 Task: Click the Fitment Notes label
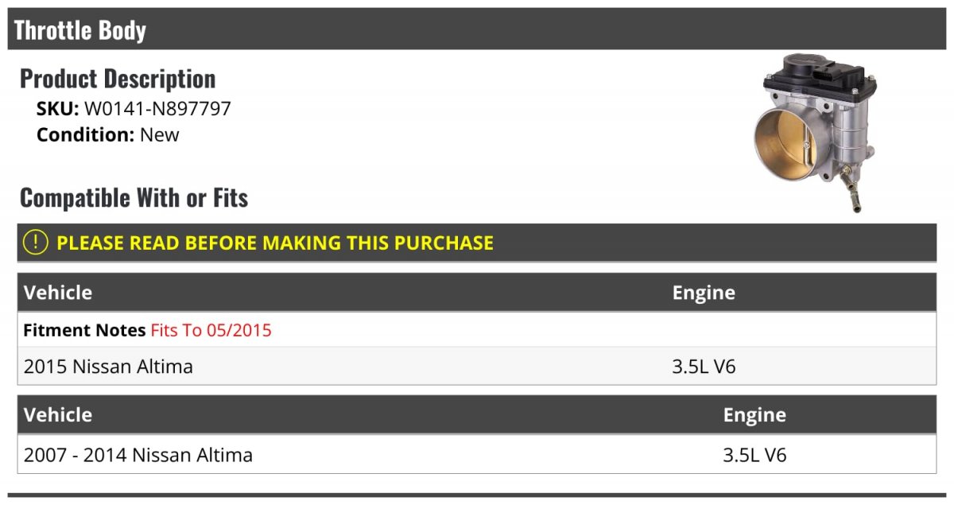pos(84,330)
